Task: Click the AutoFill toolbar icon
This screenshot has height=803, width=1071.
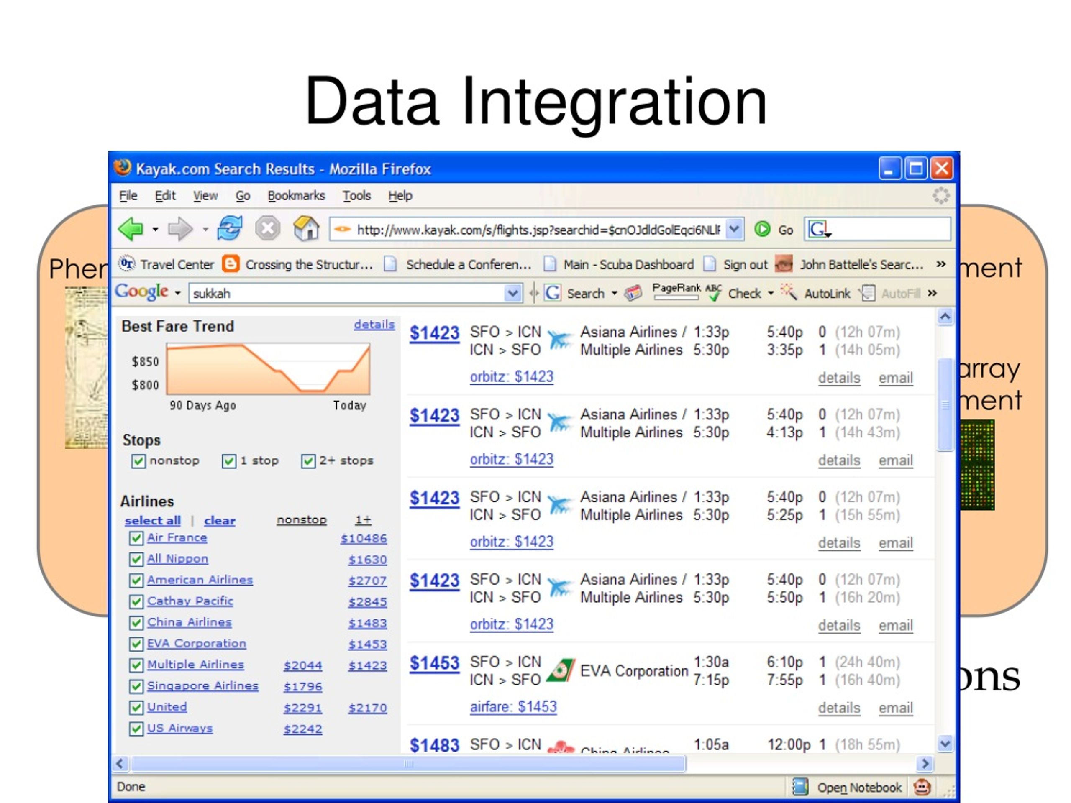Action: 867,293
